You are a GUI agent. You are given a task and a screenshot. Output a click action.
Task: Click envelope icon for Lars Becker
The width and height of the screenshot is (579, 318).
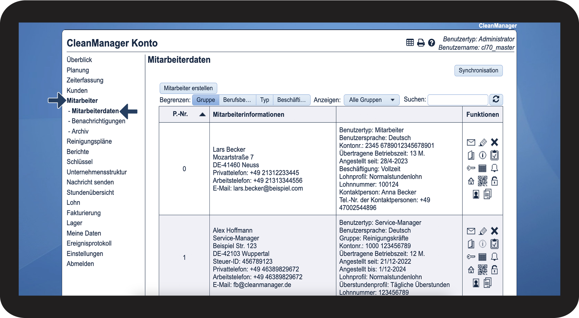point(471,142)
